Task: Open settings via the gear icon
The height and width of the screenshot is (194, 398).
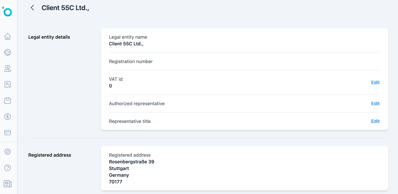Action: tap(8, 152)
